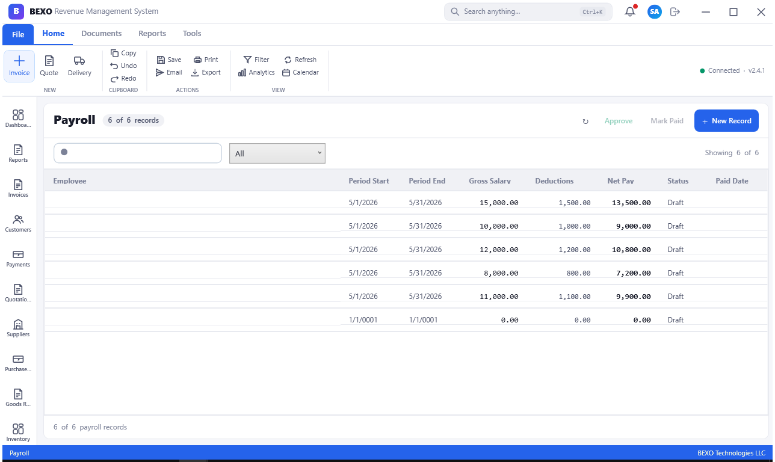Redo the last action
The image size is (775, 462).
(124, 78)
